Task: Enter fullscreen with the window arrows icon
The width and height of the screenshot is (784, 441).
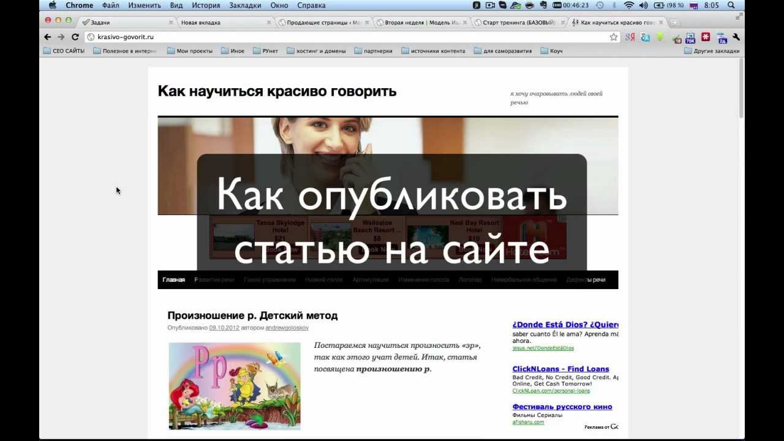Action: click(739, 17)
